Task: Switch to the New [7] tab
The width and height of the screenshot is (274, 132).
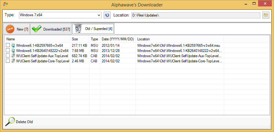Action: click(17, 29)
